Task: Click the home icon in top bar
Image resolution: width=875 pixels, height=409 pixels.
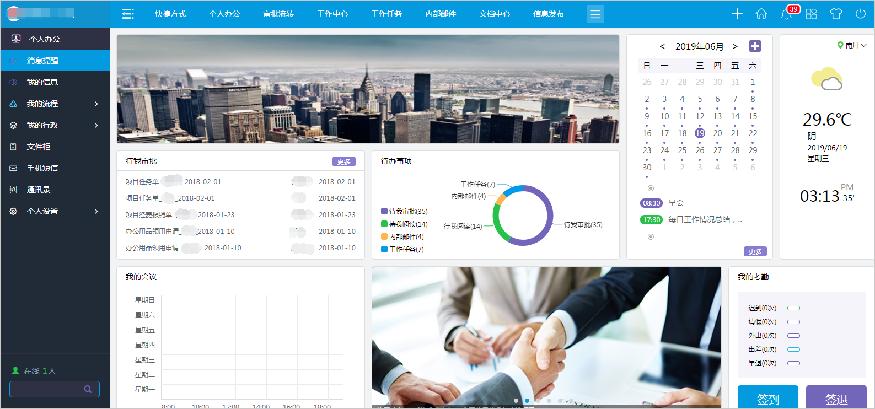Action: 761,14
